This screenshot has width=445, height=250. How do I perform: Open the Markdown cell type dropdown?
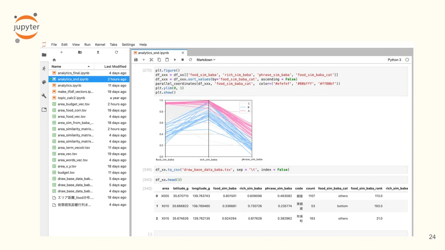click(x=206, y=60)
